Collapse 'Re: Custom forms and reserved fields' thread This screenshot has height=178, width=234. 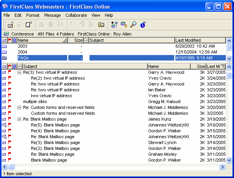(x=19, y=107)
